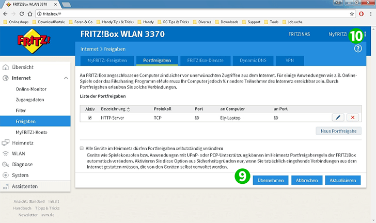The height and width of the screenshot is (223, 376).
Task: Click the Inhalt footer link
Action: coord(54,201)
